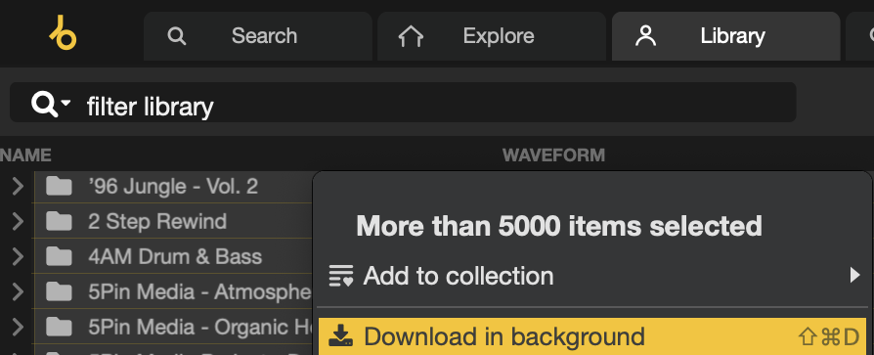Image resolution: width=874 pixels, height=355 pixels.
Task: Open the filter search options dropdown arrow
Action: tap(66, 103)
